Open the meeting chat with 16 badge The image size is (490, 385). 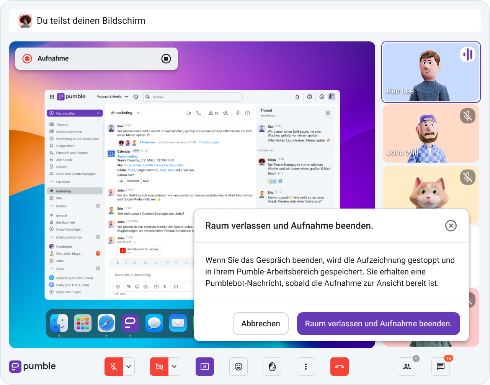coord(440,367)
